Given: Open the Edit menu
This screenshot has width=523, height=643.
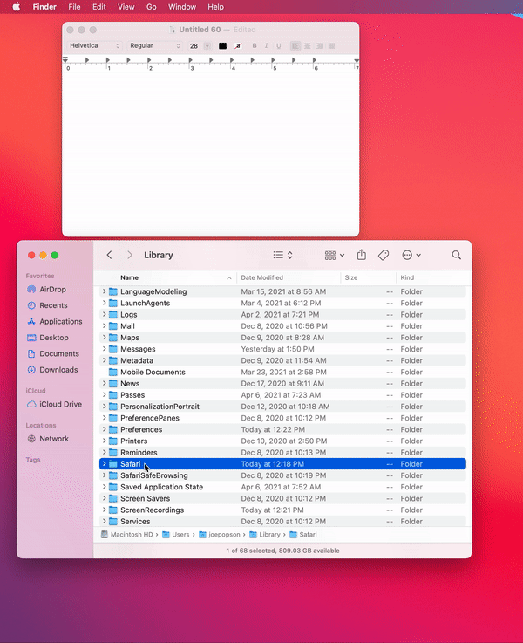Looking at the screenshot, I should [99, 7].
